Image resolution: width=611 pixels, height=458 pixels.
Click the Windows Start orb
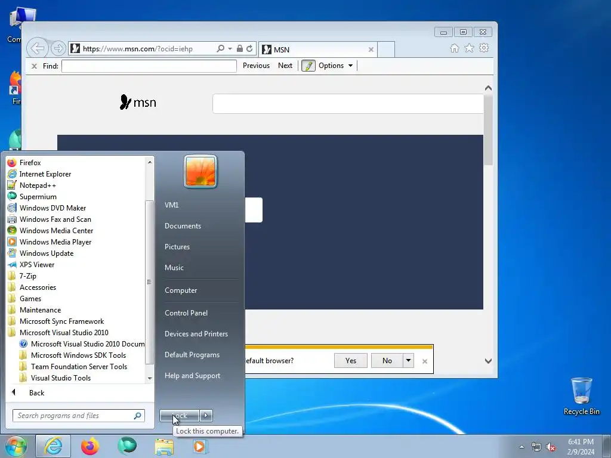[x=16, y=446]
